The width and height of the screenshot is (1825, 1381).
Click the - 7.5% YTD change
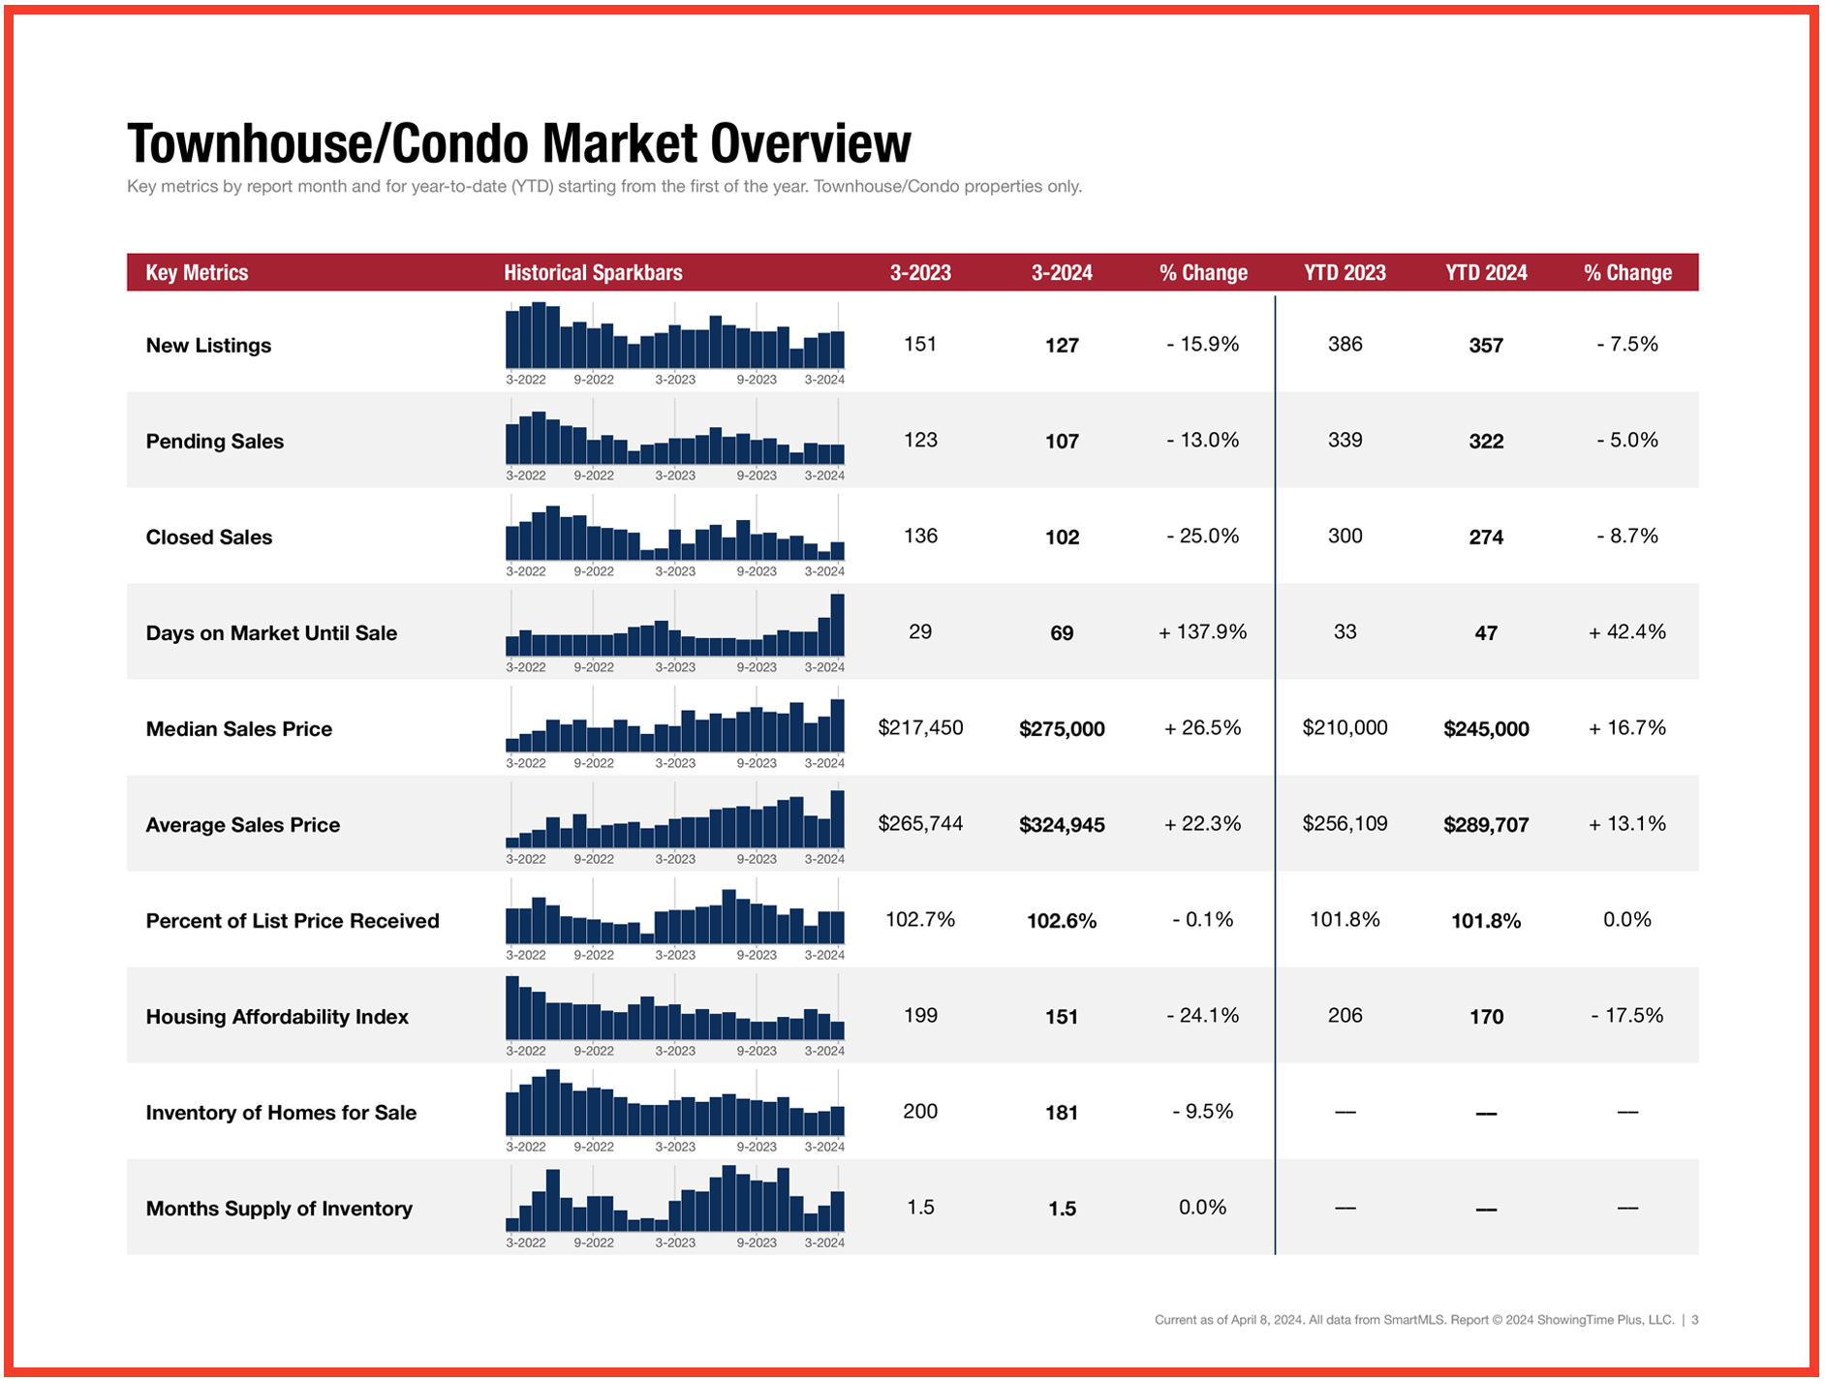click(1627, 344)
